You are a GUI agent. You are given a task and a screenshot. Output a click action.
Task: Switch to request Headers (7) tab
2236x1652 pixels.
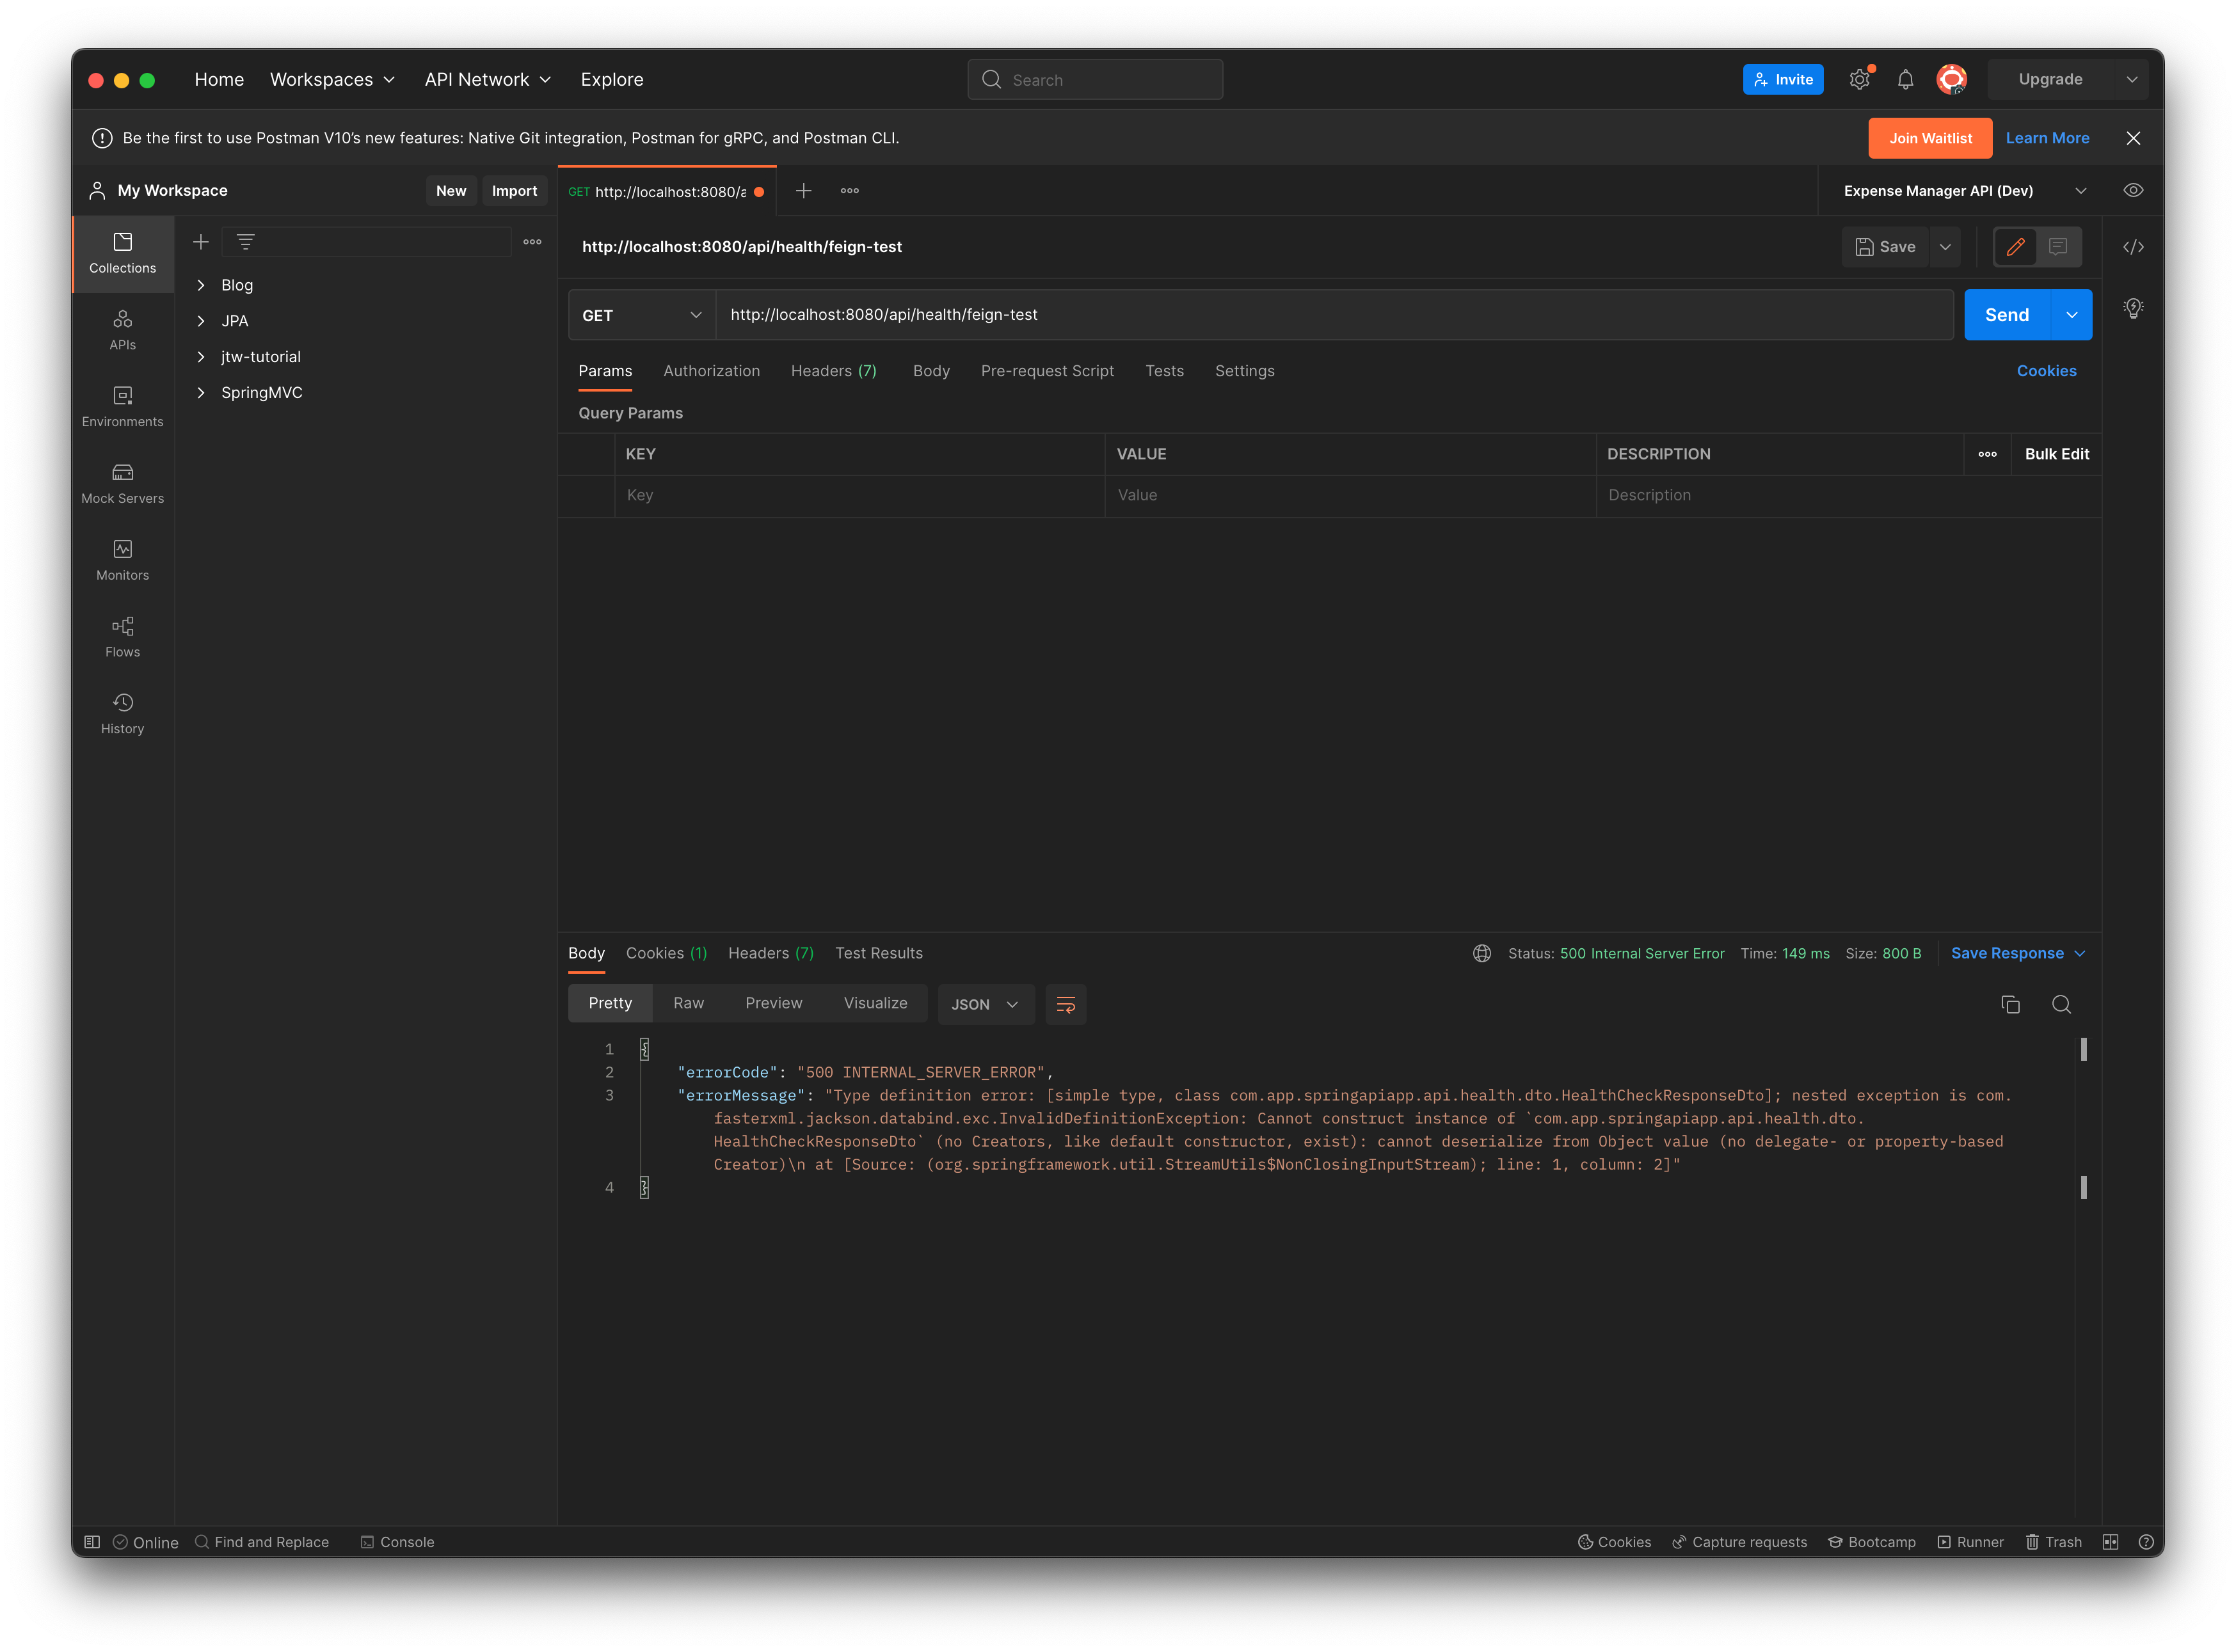pyautogui.click(x=833, y=371)
